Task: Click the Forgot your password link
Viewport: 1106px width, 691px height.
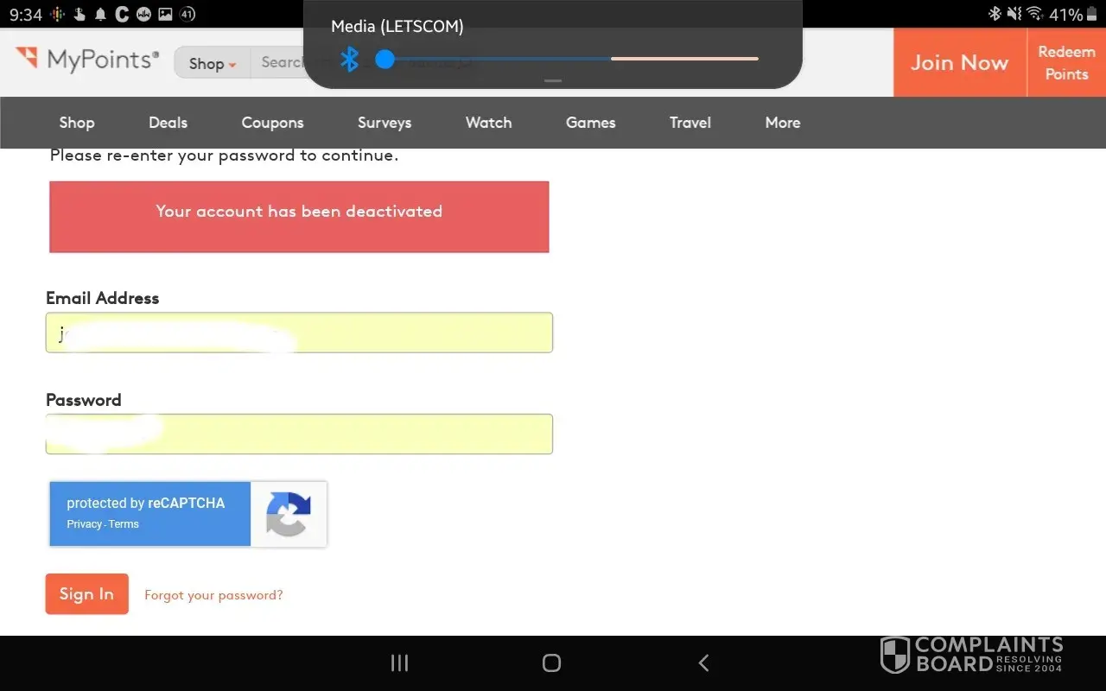Action: pyautogui.click(x=213, y=595)
